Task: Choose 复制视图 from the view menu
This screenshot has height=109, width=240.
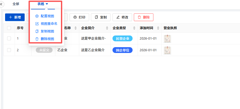Action: (x=47, y=31)
